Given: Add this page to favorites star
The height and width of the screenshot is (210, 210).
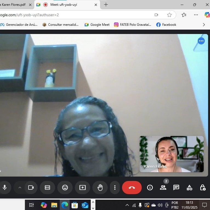Looking at the screenshot, I should coord(169,15).
